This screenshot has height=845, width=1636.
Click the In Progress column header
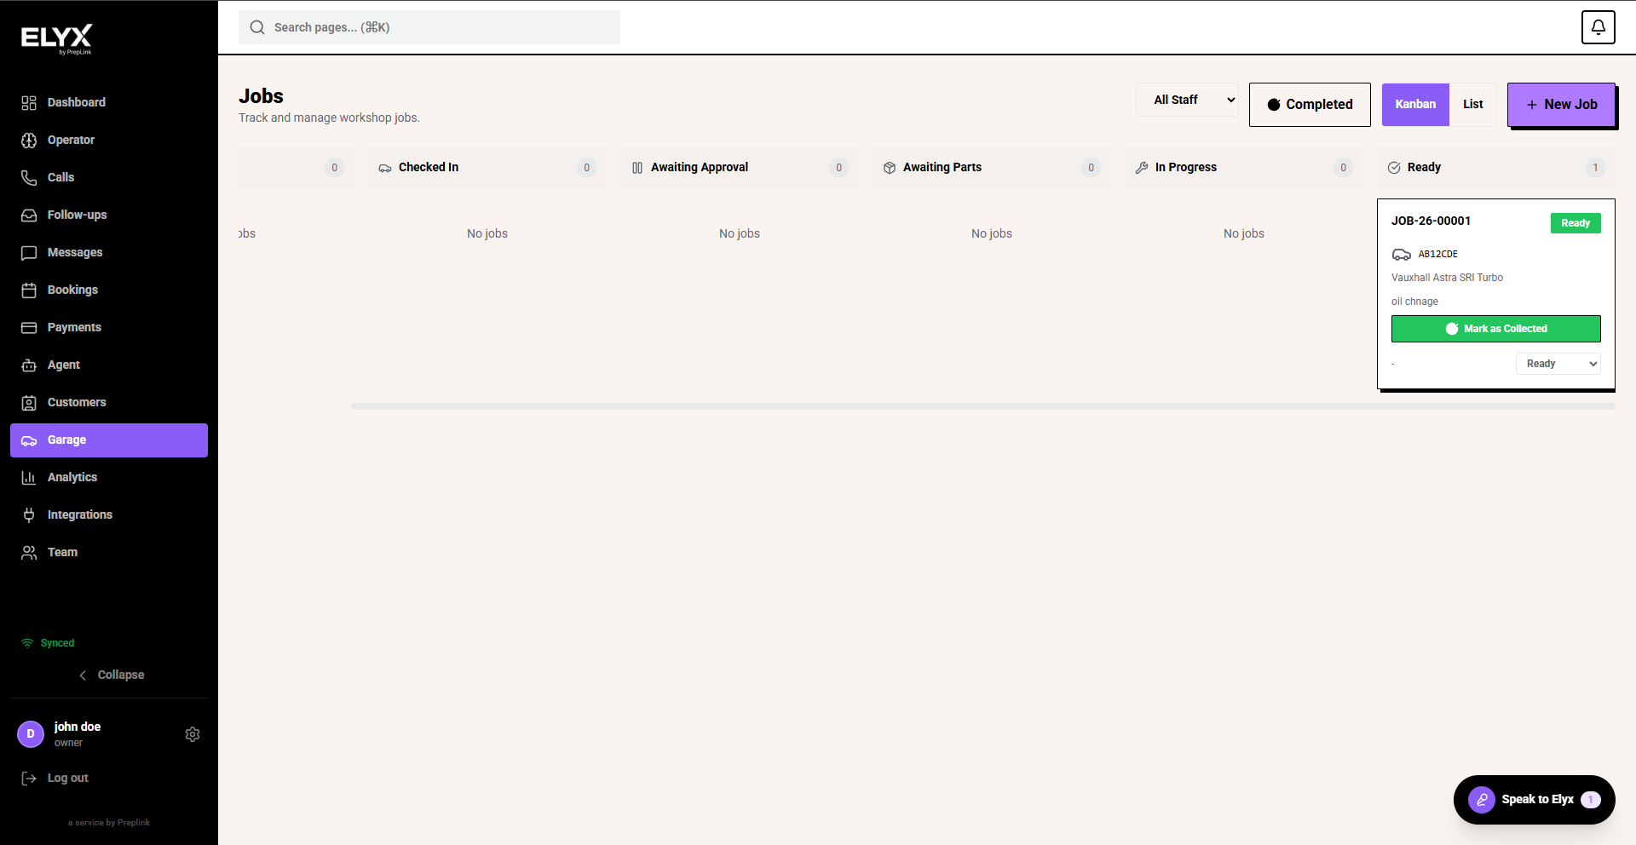pos(1244,168)
